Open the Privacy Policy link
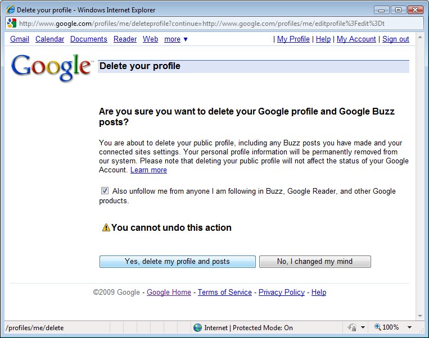The width and height of the screenshot is (429, 338). (282, 292)
